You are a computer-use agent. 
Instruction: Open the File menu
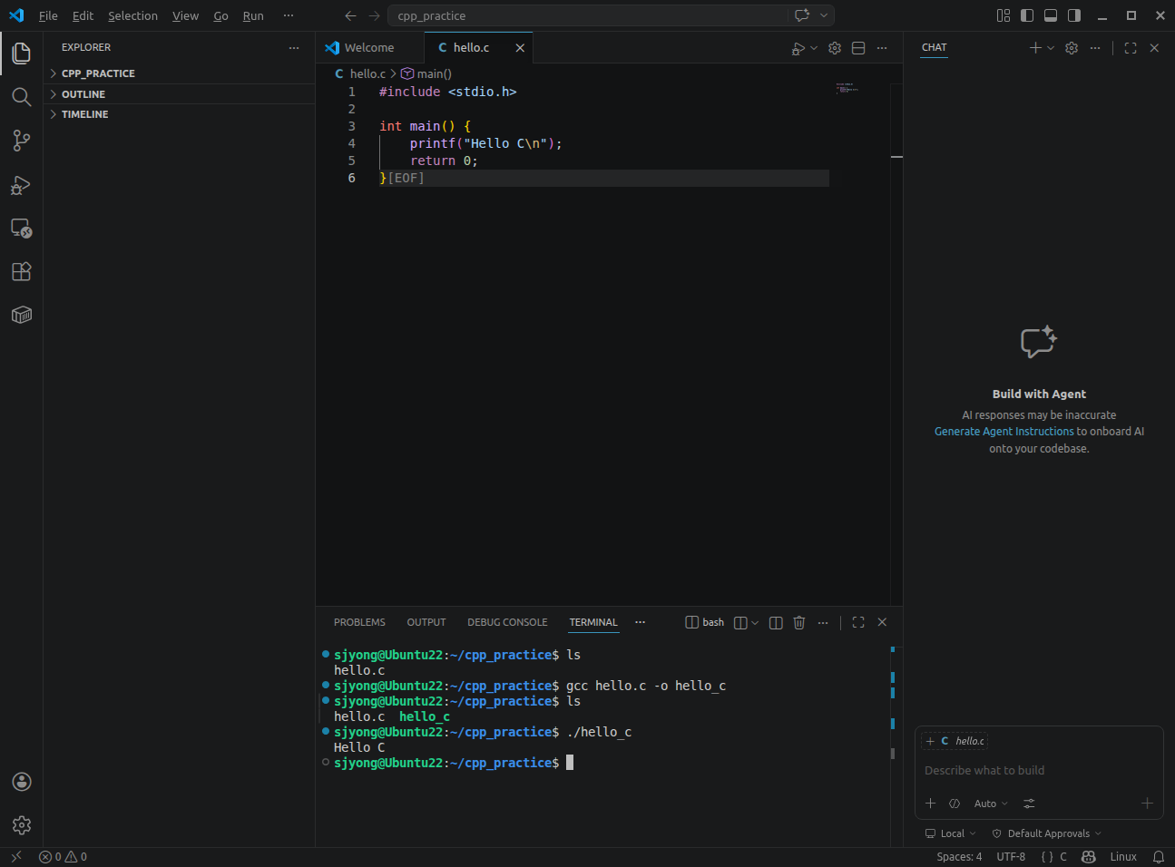coord(48,15)
